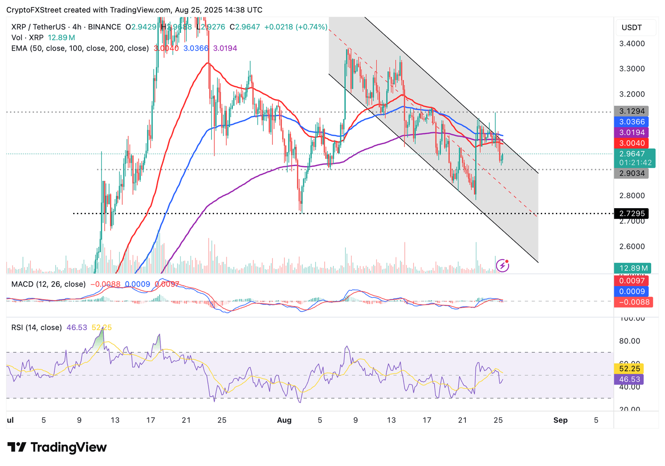Click the purple 3.0194 EMA price tag
This screenshot has width=665, height=466.
pos(632,132)
